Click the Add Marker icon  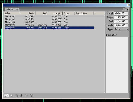click(16, 96)
